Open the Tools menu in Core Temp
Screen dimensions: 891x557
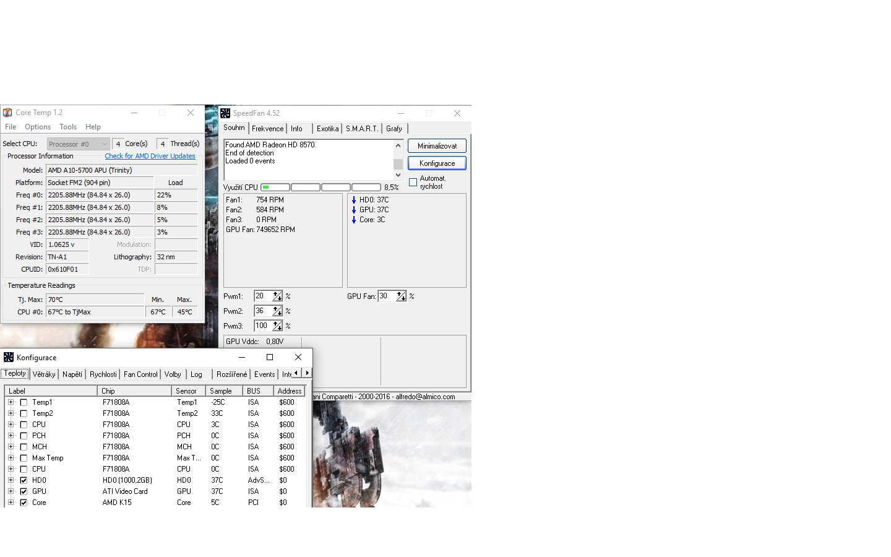coord(68,127)
